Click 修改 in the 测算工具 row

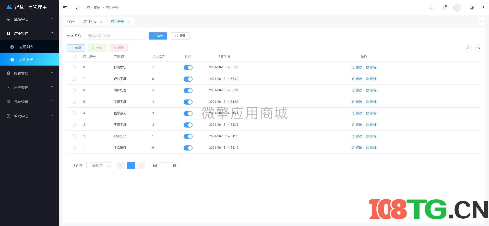click(x=357, y=102)
